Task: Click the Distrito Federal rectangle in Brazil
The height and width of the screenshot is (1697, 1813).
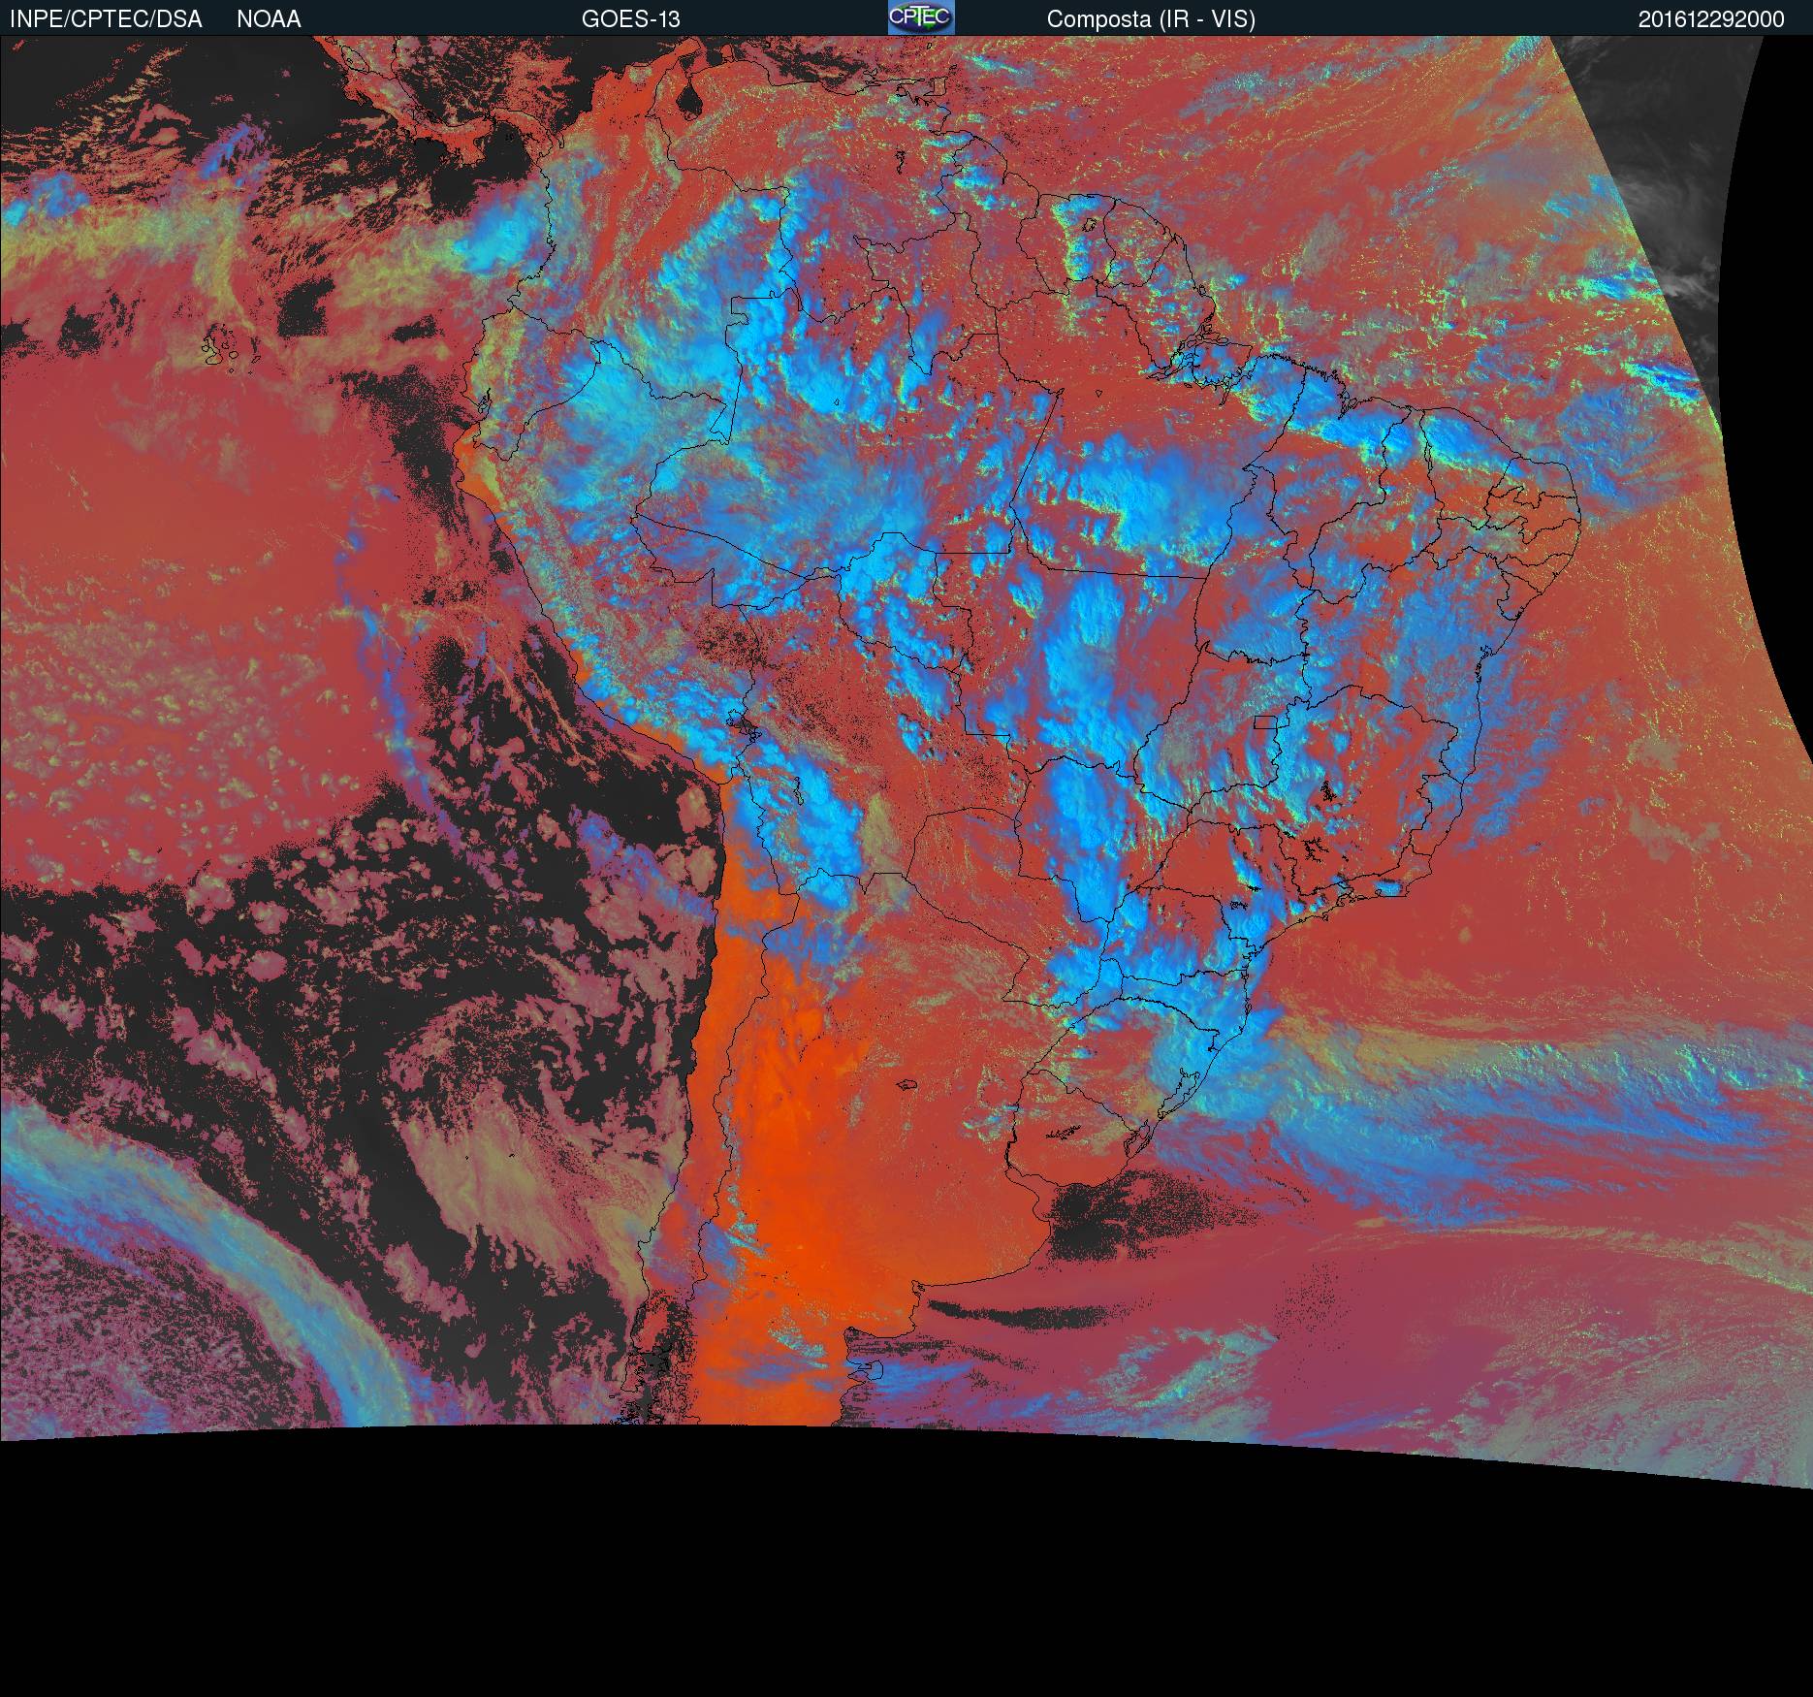Action: 1265,720
